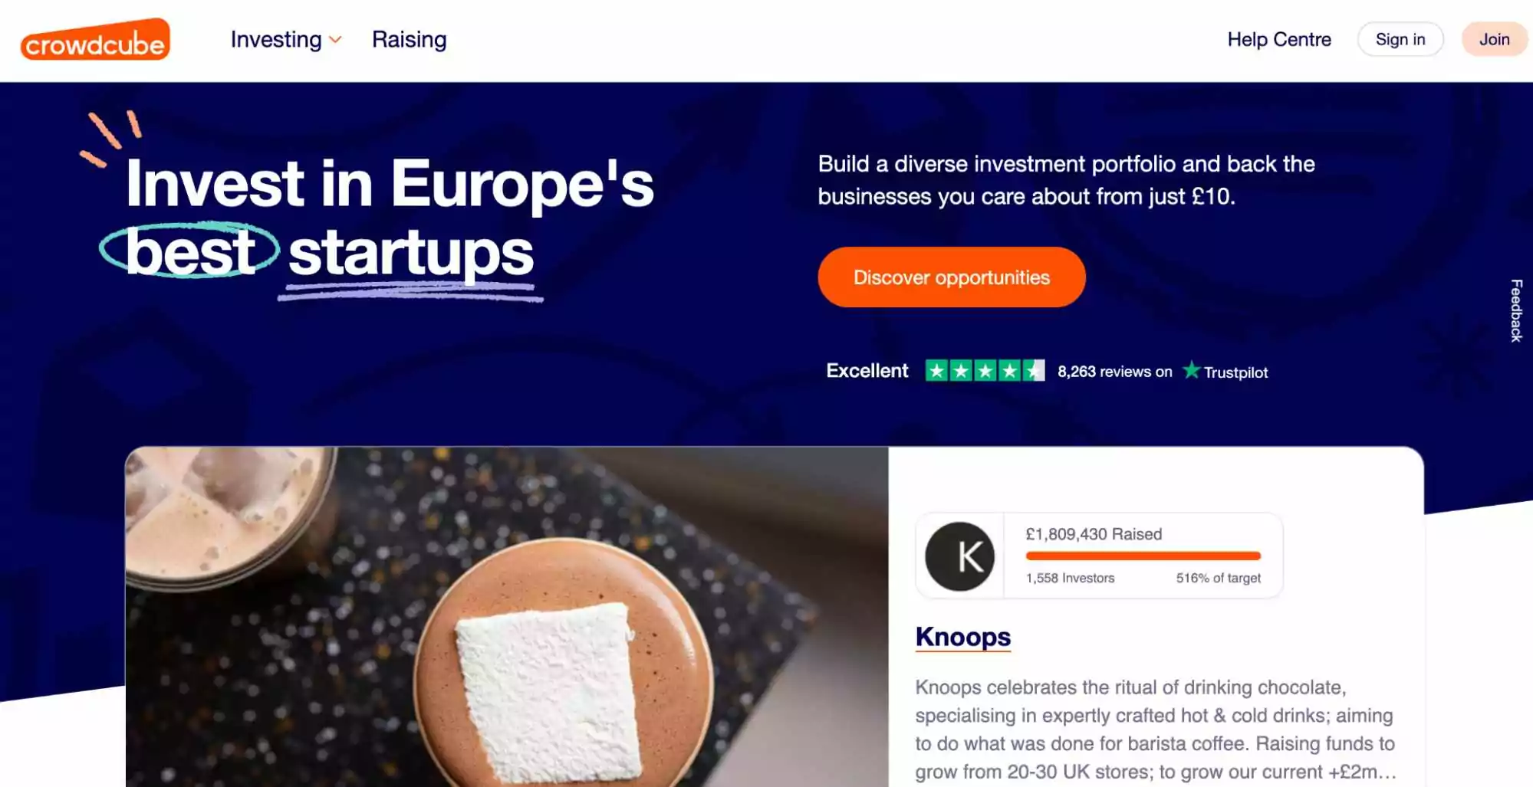
Task: Click the Trustpilot star rating bar
Action: pyautogui.click(x=985, y=370)
